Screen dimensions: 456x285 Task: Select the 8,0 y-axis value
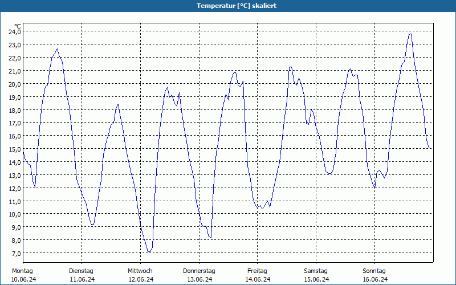click(17, 241)
